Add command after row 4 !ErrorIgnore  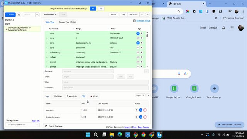[142, 47]
